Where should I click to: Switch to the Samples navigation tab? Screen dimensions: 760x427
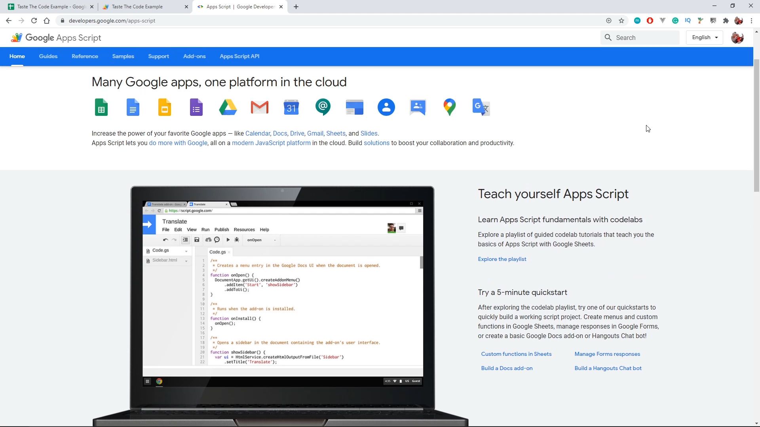(x=123, y=56)
